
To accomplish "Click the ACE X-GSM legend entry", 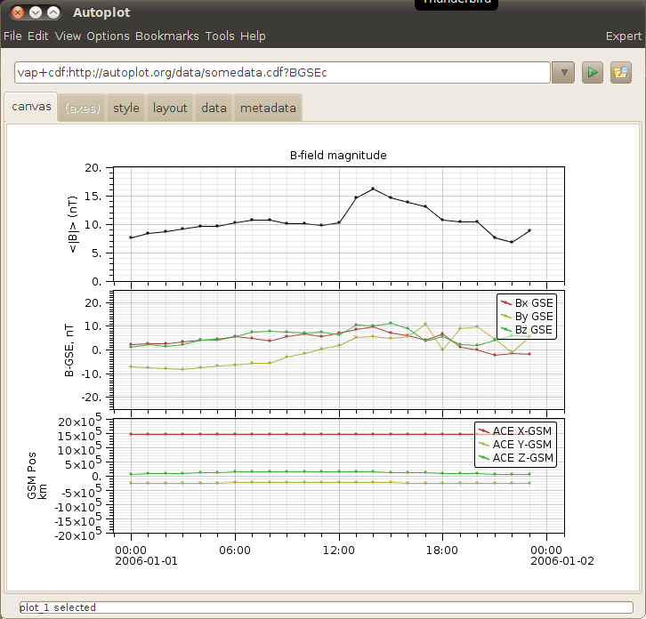I will pyautogui.click(x=523, y=430).
